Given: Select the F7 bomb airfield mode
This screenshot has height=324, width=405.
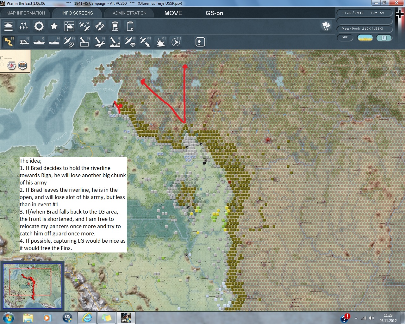Looking at the screenshot, I should pyautogui.click(x=100, y=42).
